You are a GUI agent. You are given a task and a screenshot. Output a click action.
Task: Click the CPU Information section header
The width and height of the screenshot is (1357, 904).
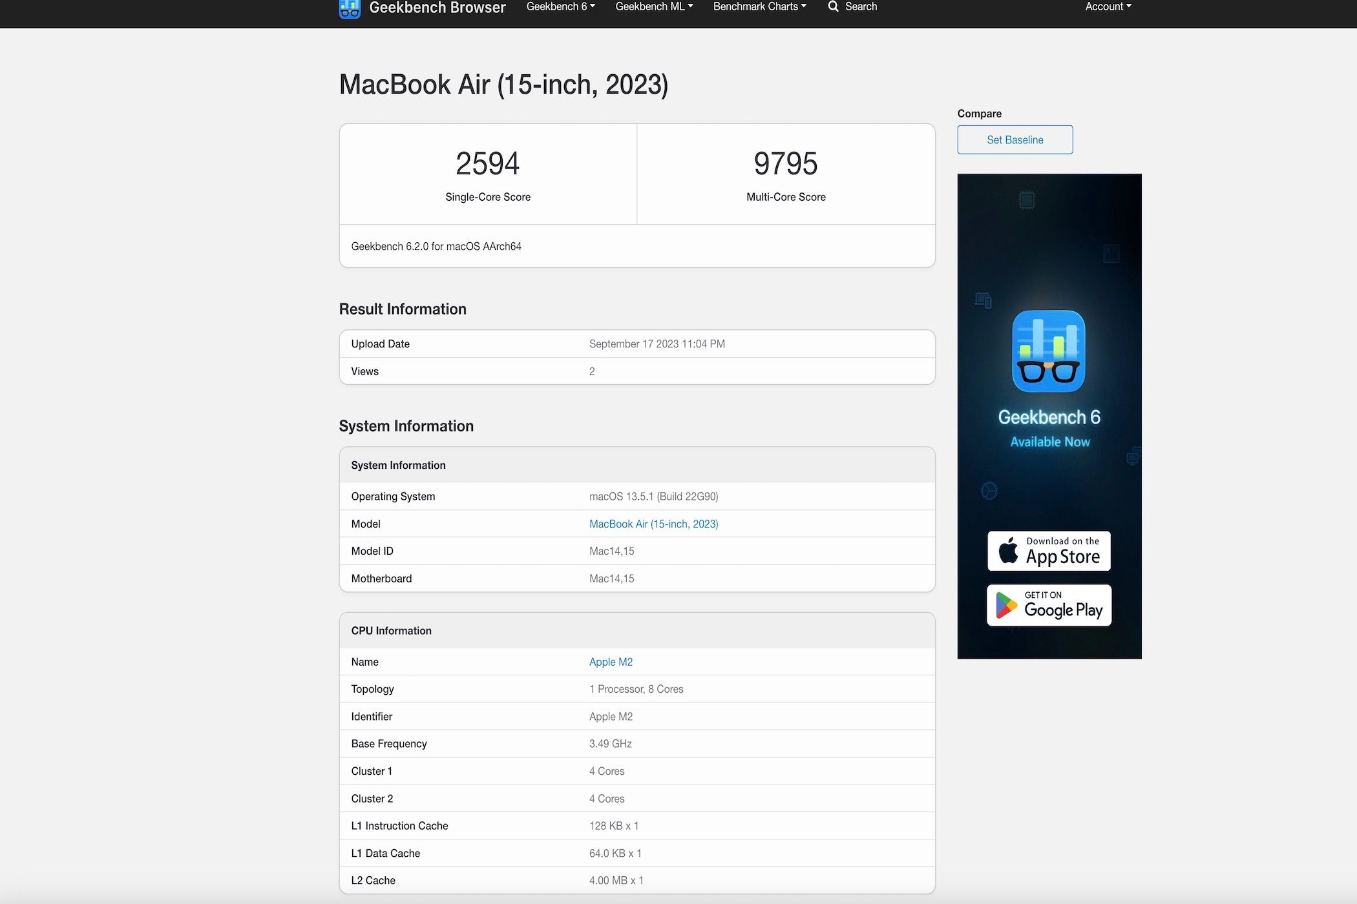(636, 630)
